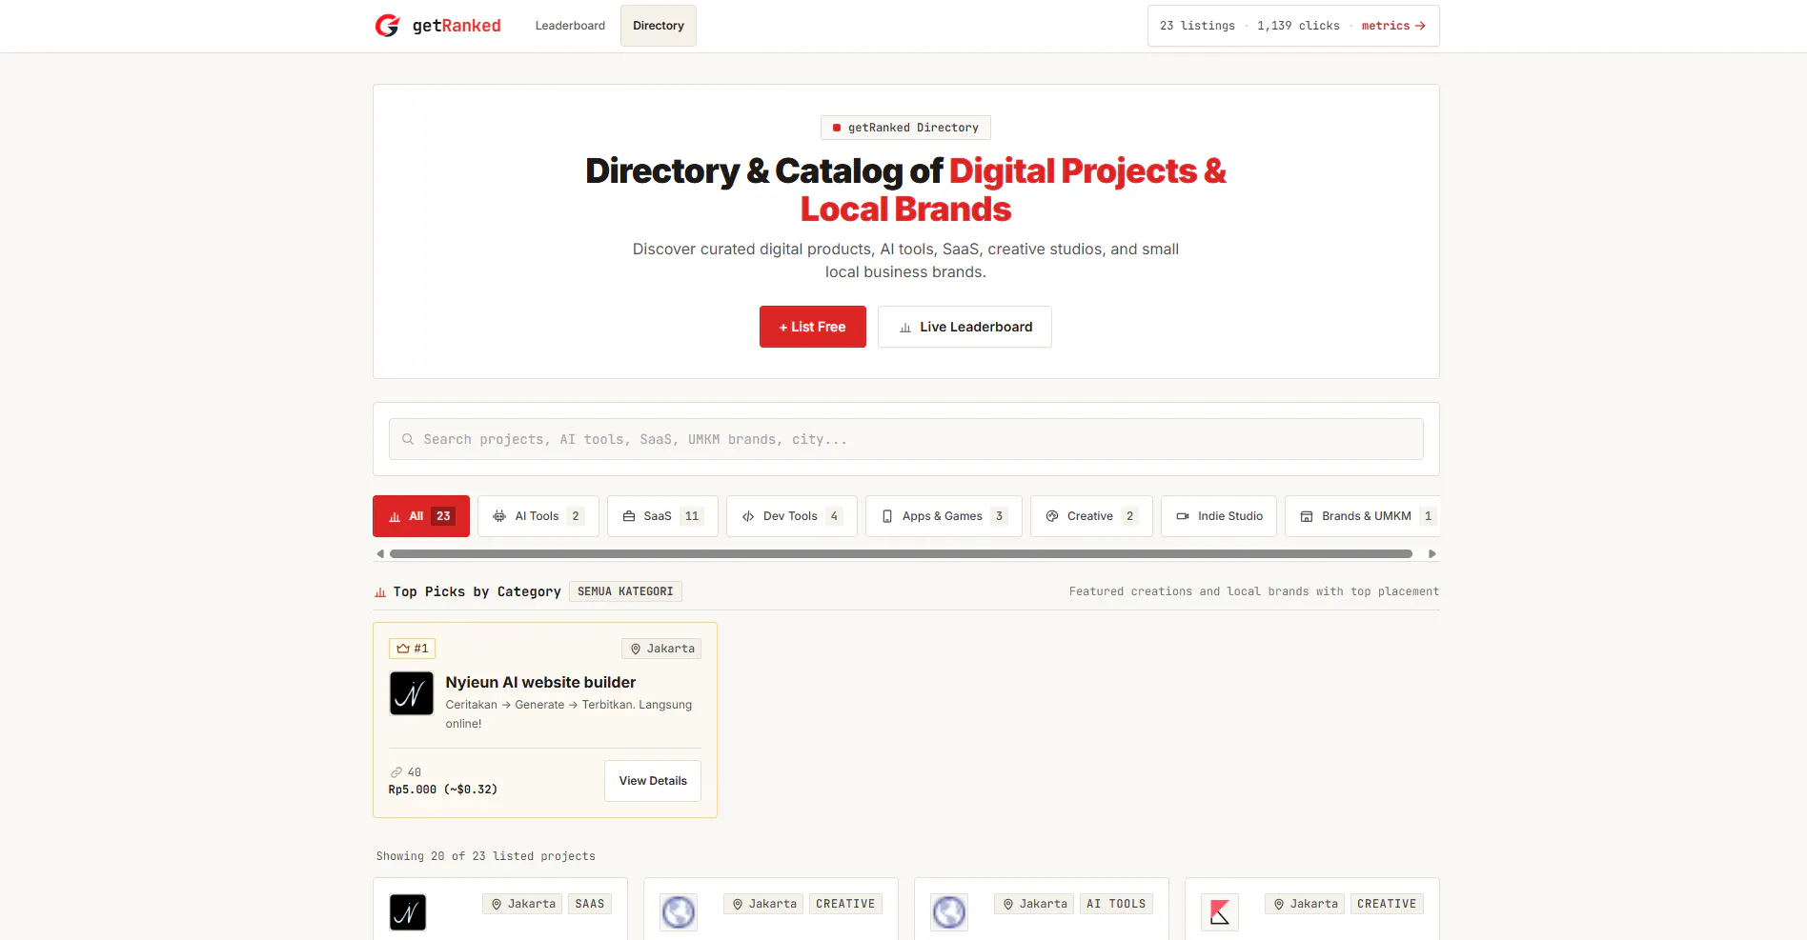Image resolution: width=1807 pixels, height=940 pixels.
Task: Filter by AI Tools category
Action: click(538, 516)
